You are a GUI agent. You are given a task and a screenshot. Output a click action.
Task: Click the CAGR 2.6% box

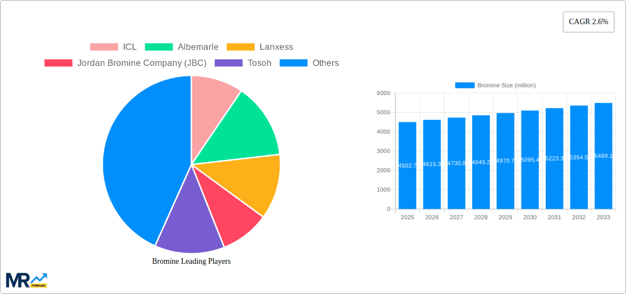(x=589, y=22)
